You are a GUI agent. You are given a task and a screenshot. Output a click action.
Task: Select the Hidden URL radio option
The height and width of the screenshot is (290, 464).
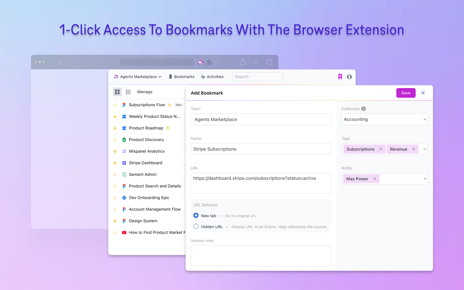196,227
